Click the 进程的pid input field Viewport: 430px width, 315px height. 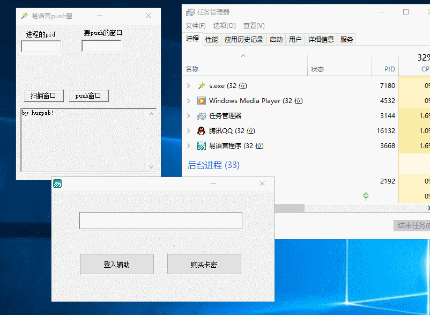(x=41, y=46)
